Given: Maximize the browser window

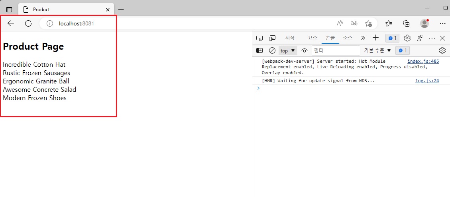Looking at the screenshot, I should point(446,8).
